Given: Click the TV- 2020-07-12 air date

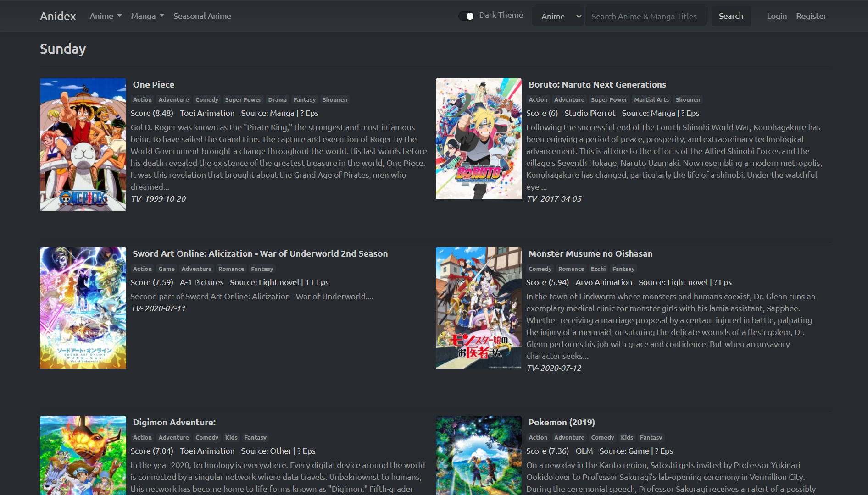Looking at the screenshot, I should point(554,368).
